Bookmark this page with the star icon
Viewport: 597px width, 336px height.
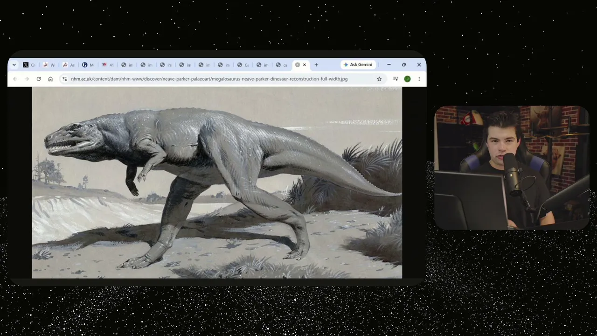[379, 79]
